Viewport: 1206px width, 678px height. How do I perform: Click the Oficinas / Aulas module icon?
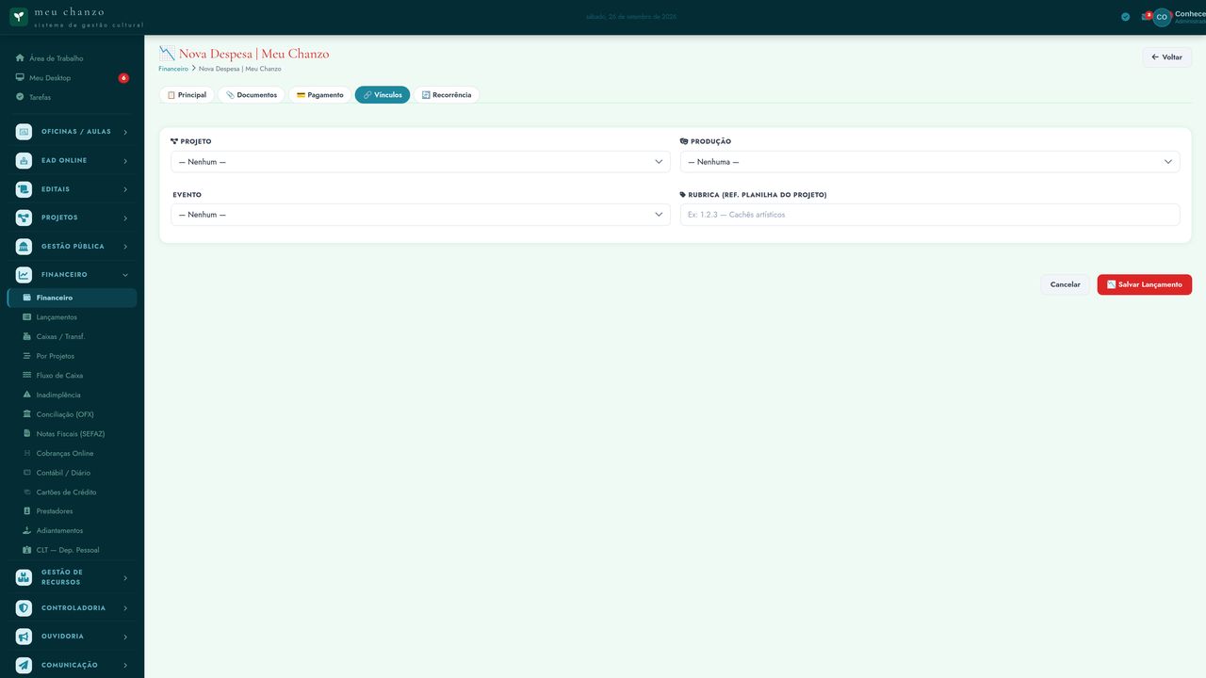(x=24, y=132)
